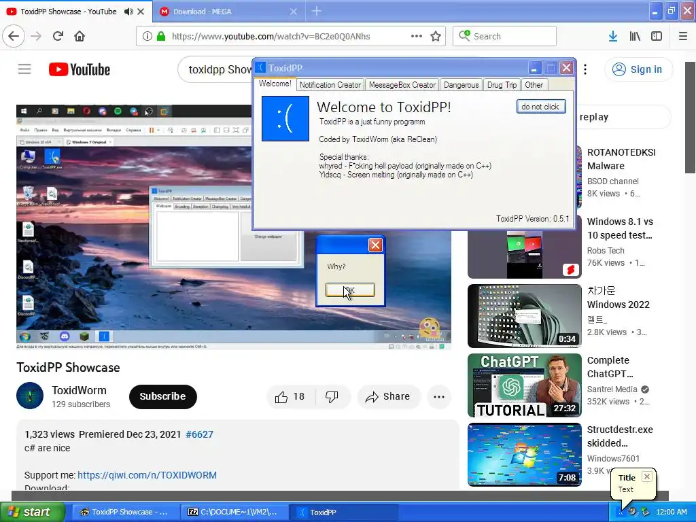Open the Structdestr.exe video thumbnail
This screenshot has width=696, height=522.
click(524, 455)
